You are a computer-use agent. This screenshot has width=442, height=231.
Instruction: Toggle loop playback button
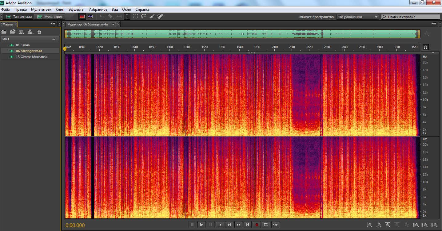[266, 225]
